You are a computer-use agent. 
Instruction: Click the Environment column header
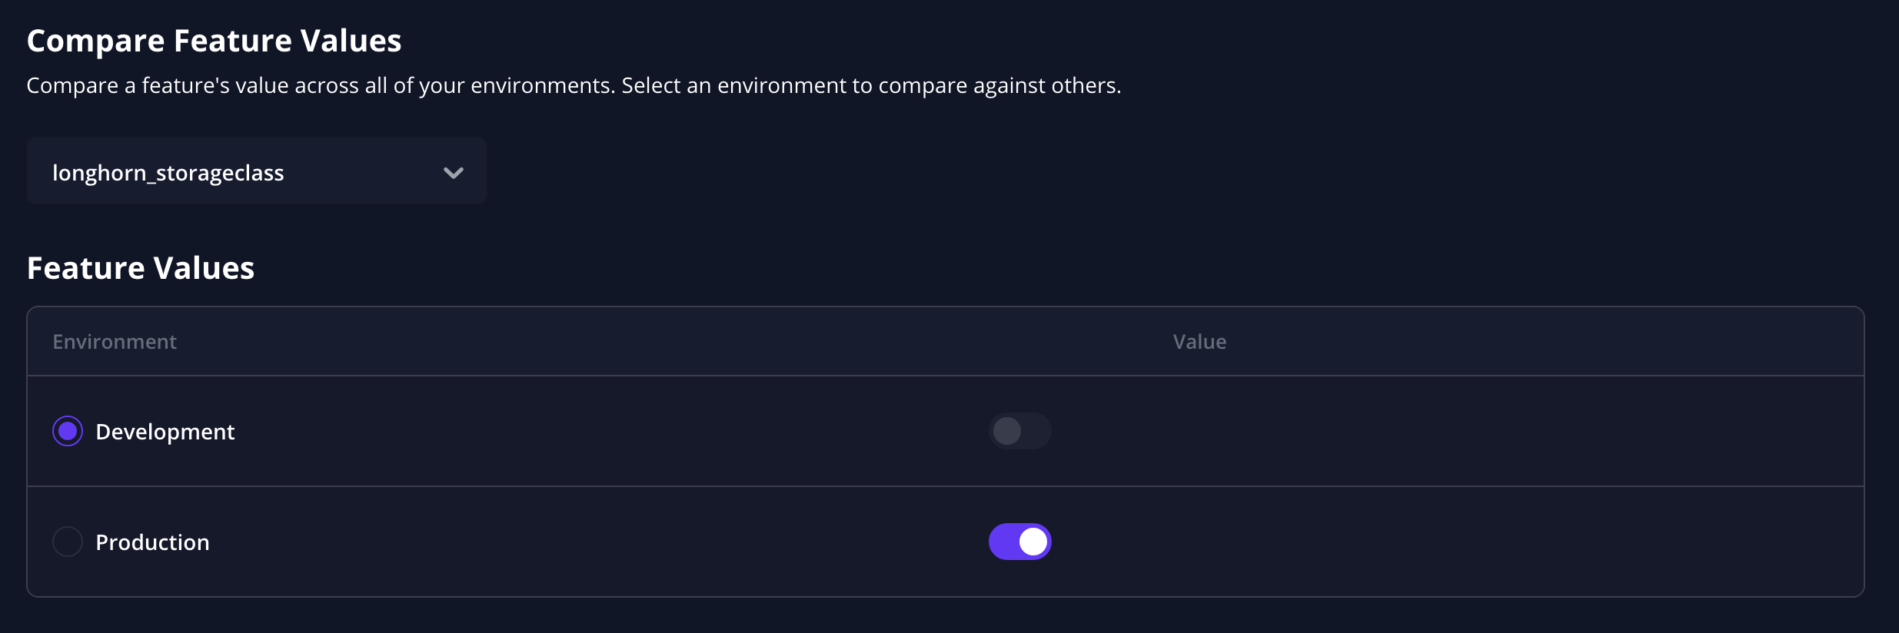115,342
